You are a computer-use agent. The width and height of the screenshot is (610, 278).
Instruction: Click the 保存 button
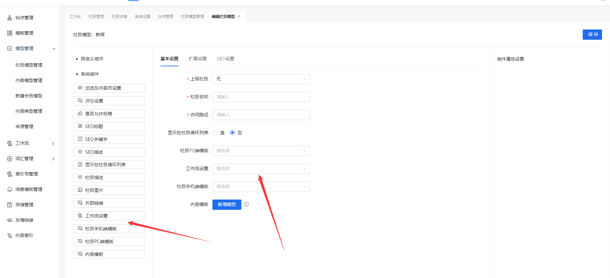click(x=592, y=35)
